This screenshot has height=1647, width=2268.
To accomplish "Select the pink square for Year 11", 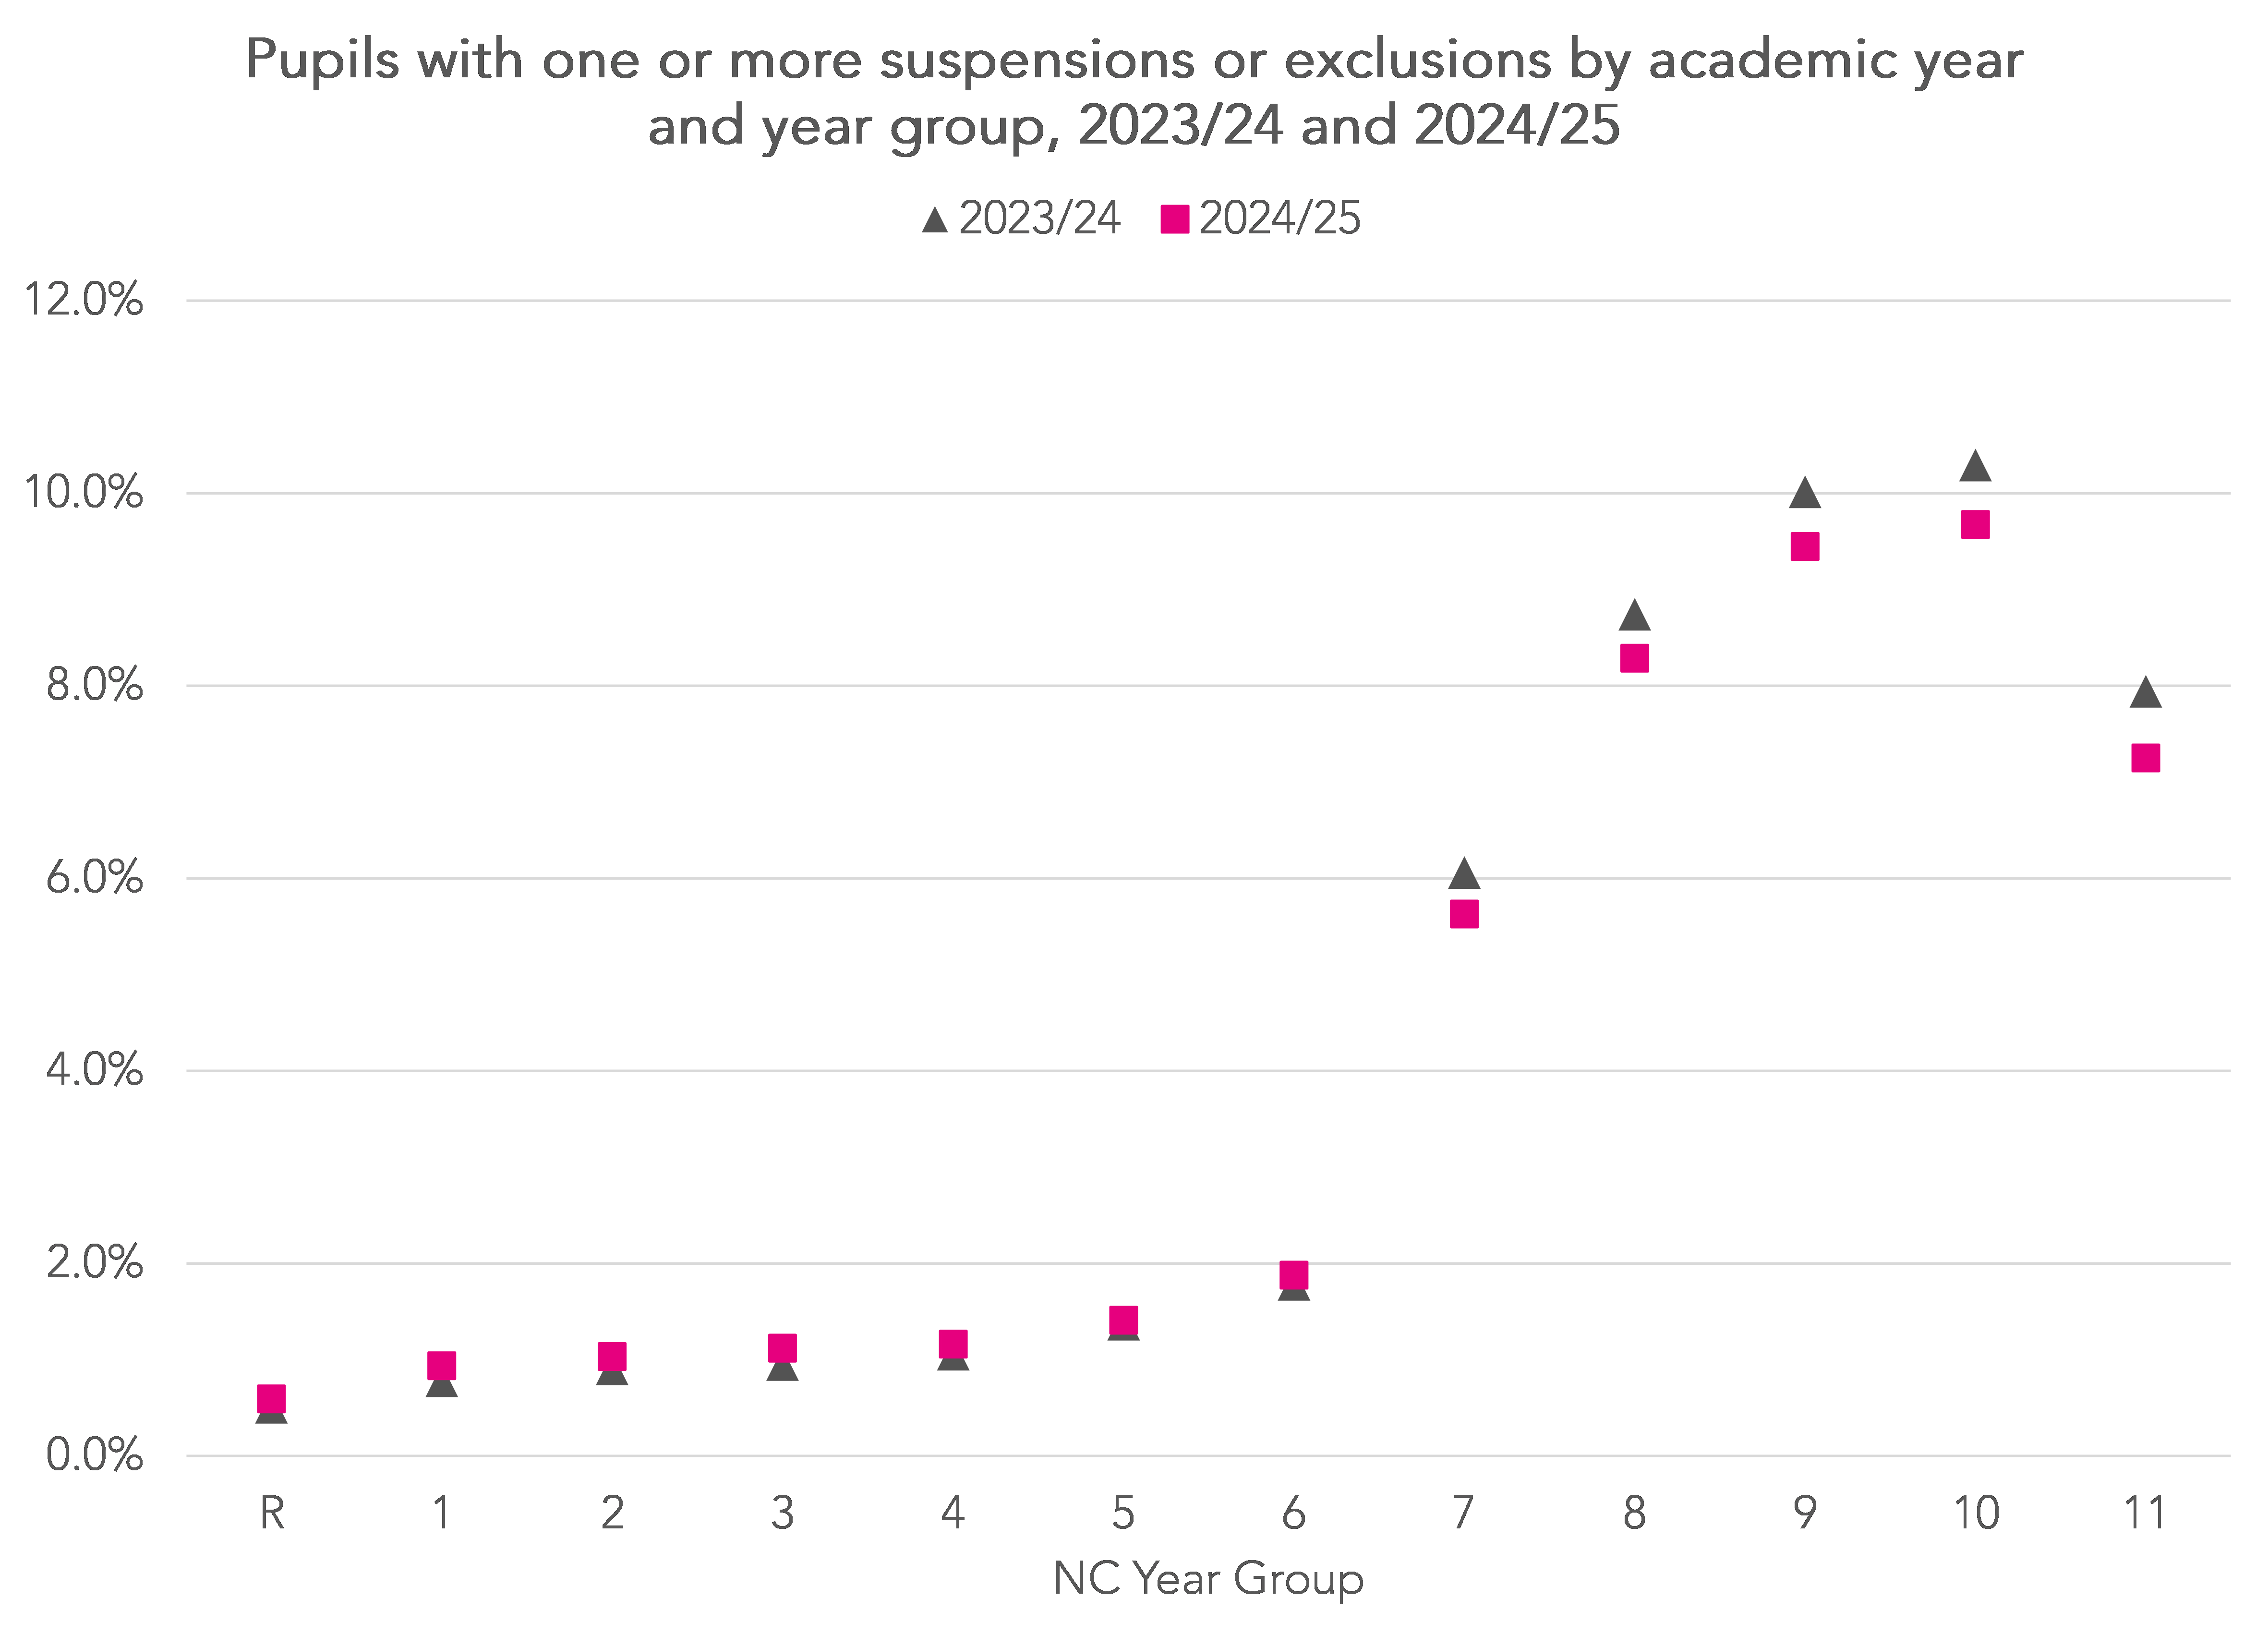I will click(x=2145, y=758).
